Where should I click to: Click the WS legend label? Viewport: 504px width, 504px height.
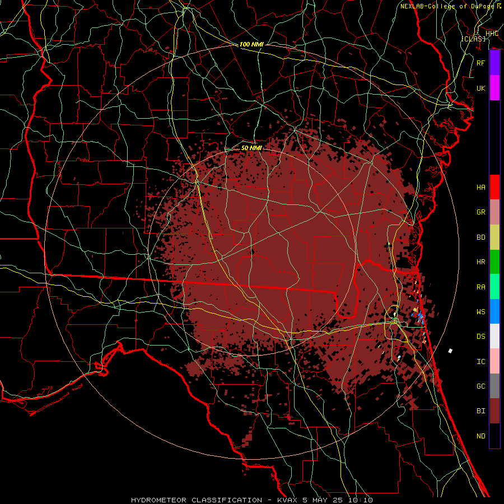pos(481,311)
